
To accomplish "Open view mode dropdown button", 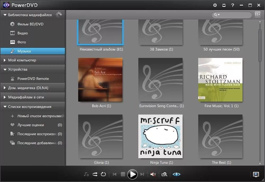I will [x=257, y=15].
